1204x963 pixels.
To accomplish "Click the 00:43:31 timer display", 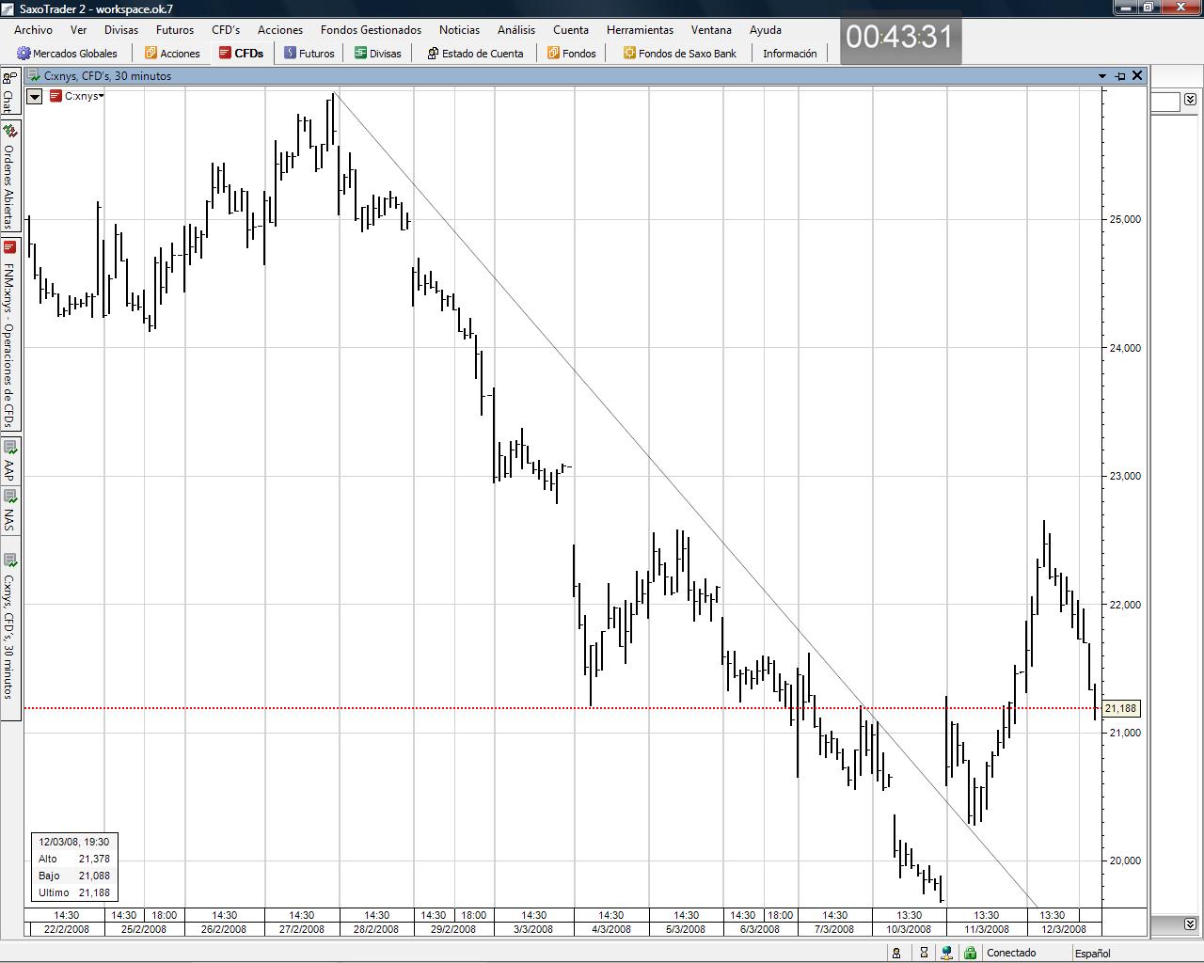I will tap(900, 37).
